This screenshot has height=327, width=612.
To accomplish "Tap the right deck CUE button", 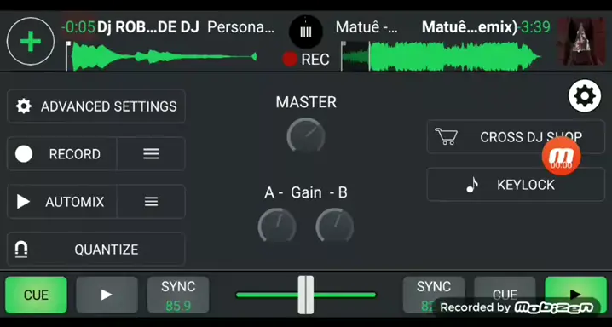I will pyautogui.click(x=505, y=295).
